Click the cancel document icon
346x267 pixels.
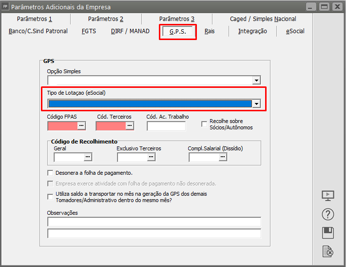coord(328,251)
